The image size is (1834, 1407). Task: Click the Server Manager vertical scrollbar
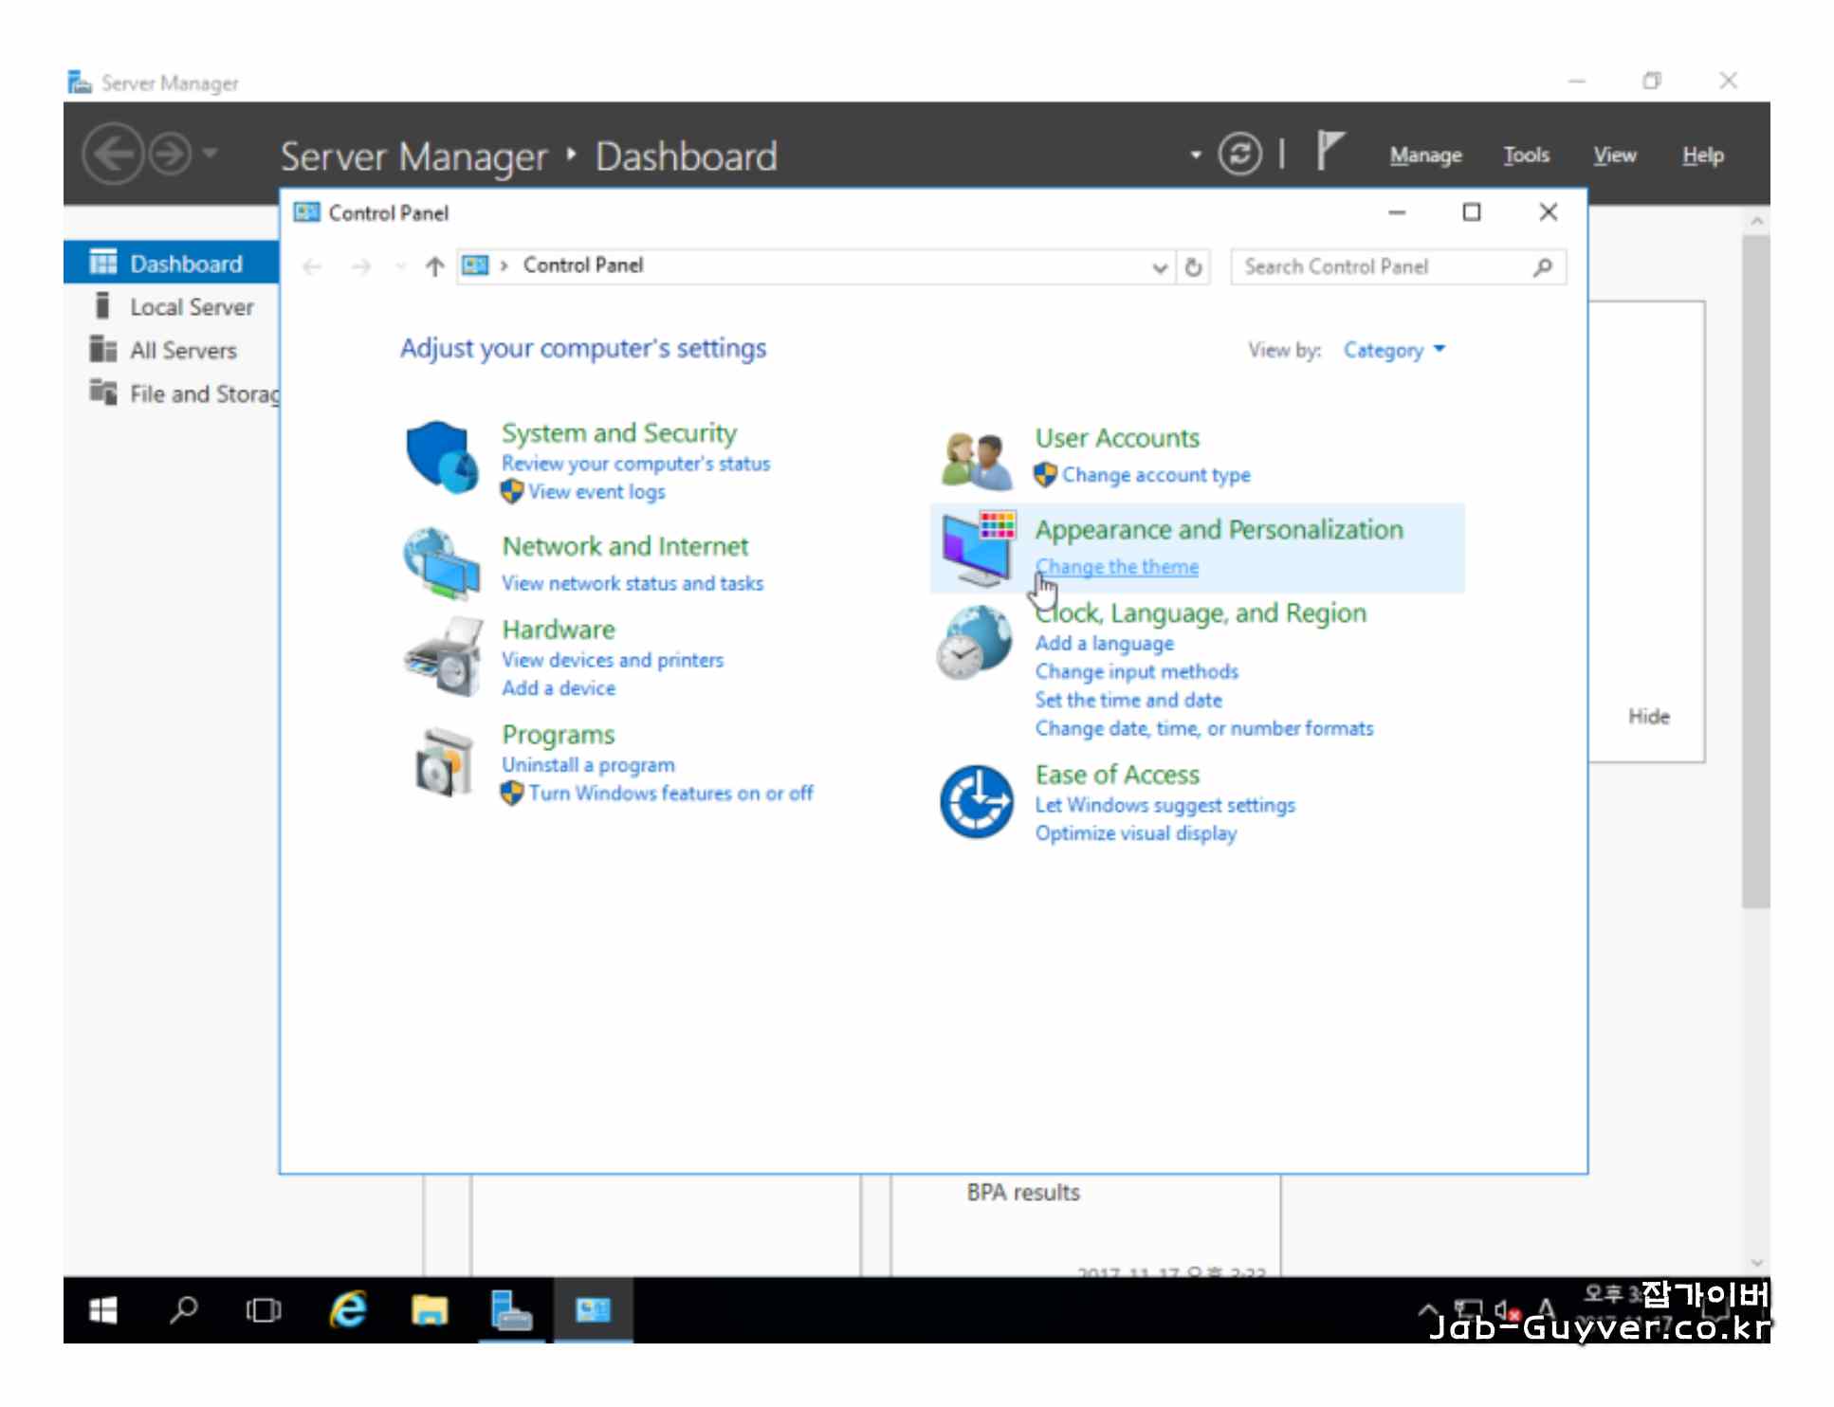point(1754,569)
